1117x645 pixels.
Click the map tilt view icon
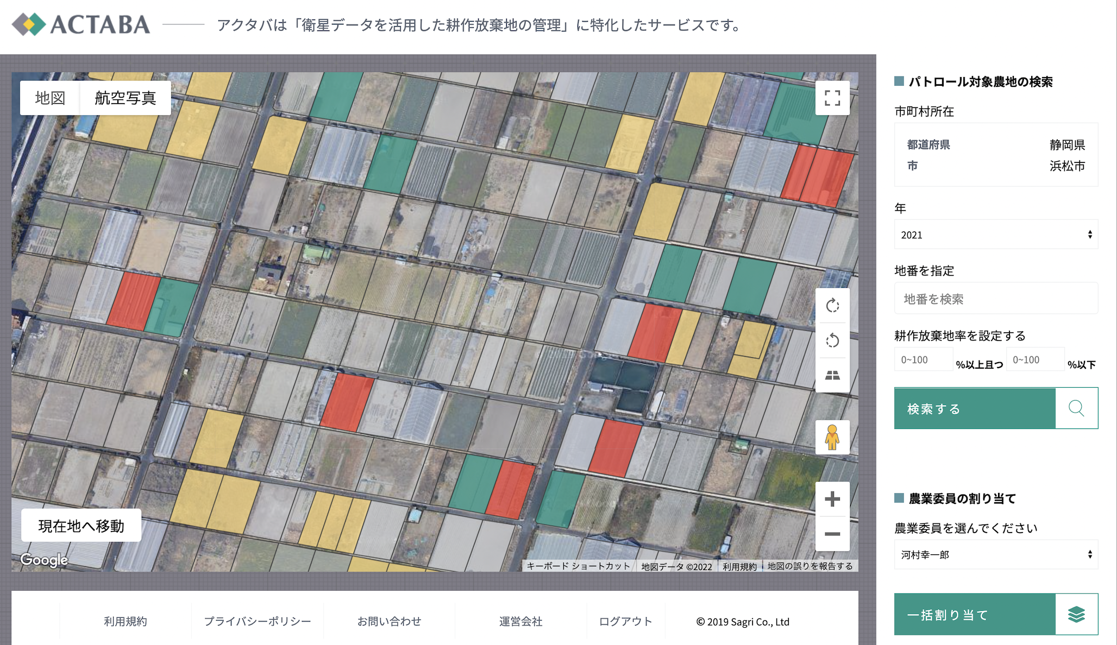[x=832, y=375]
